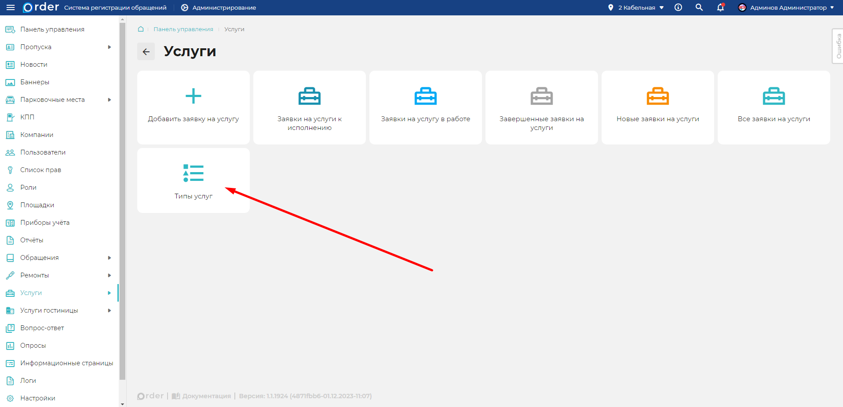Screen dimensions: 843x407
Task: Expand the Пропуска submenu arrow
Action: (x=109, y=47)
